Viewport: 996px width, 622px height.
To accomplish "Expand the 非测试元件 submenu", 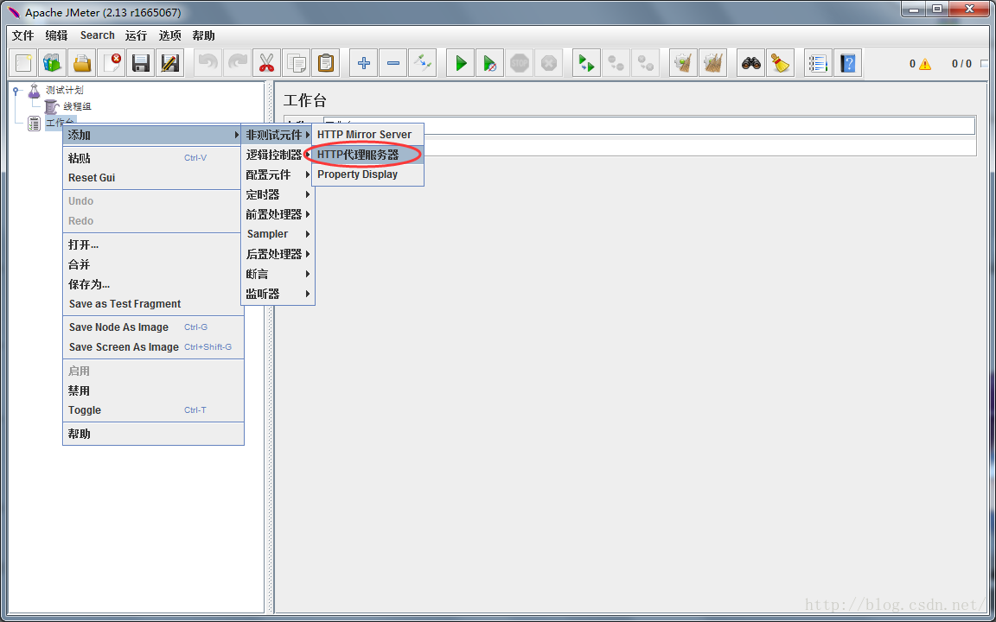I will [278, 135].
